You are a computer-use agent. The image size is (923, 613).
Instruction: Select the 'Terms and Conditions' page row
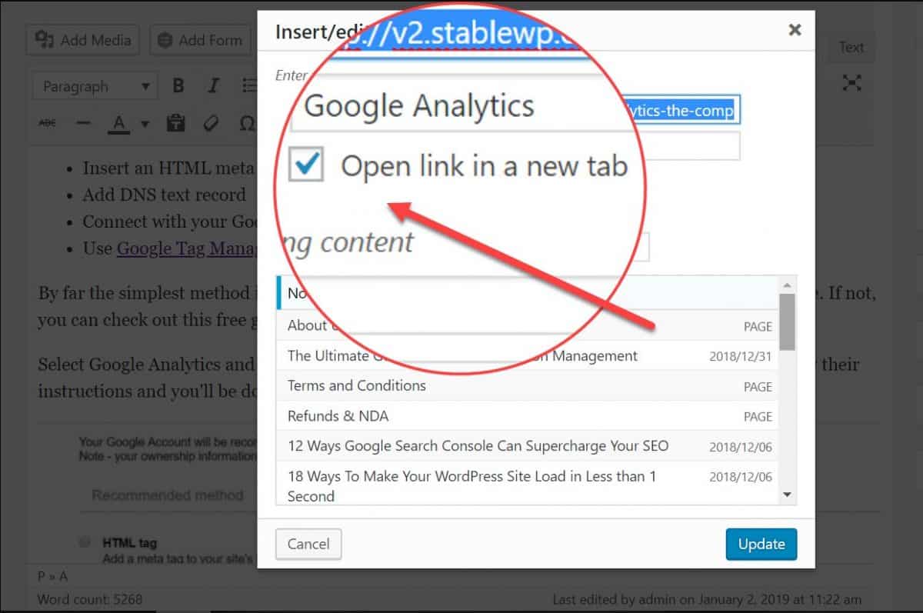point(528,385)
